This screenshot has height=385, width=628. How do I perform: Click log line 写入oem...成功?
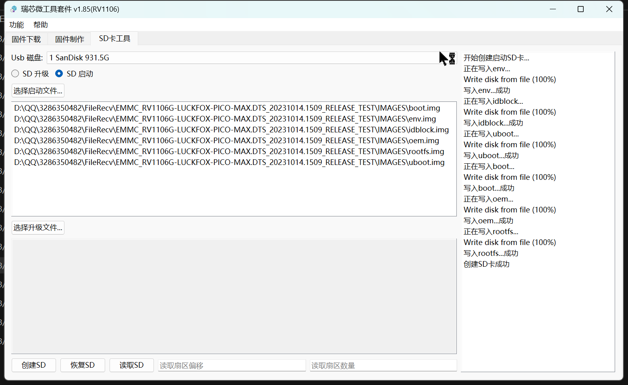pos(489,221)
